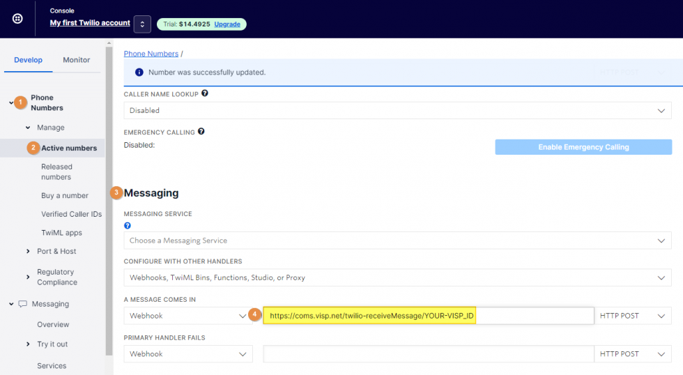Click the Regulatory Compliance label
The height and width of the screenshot is (375, 683).
point(57,277)
